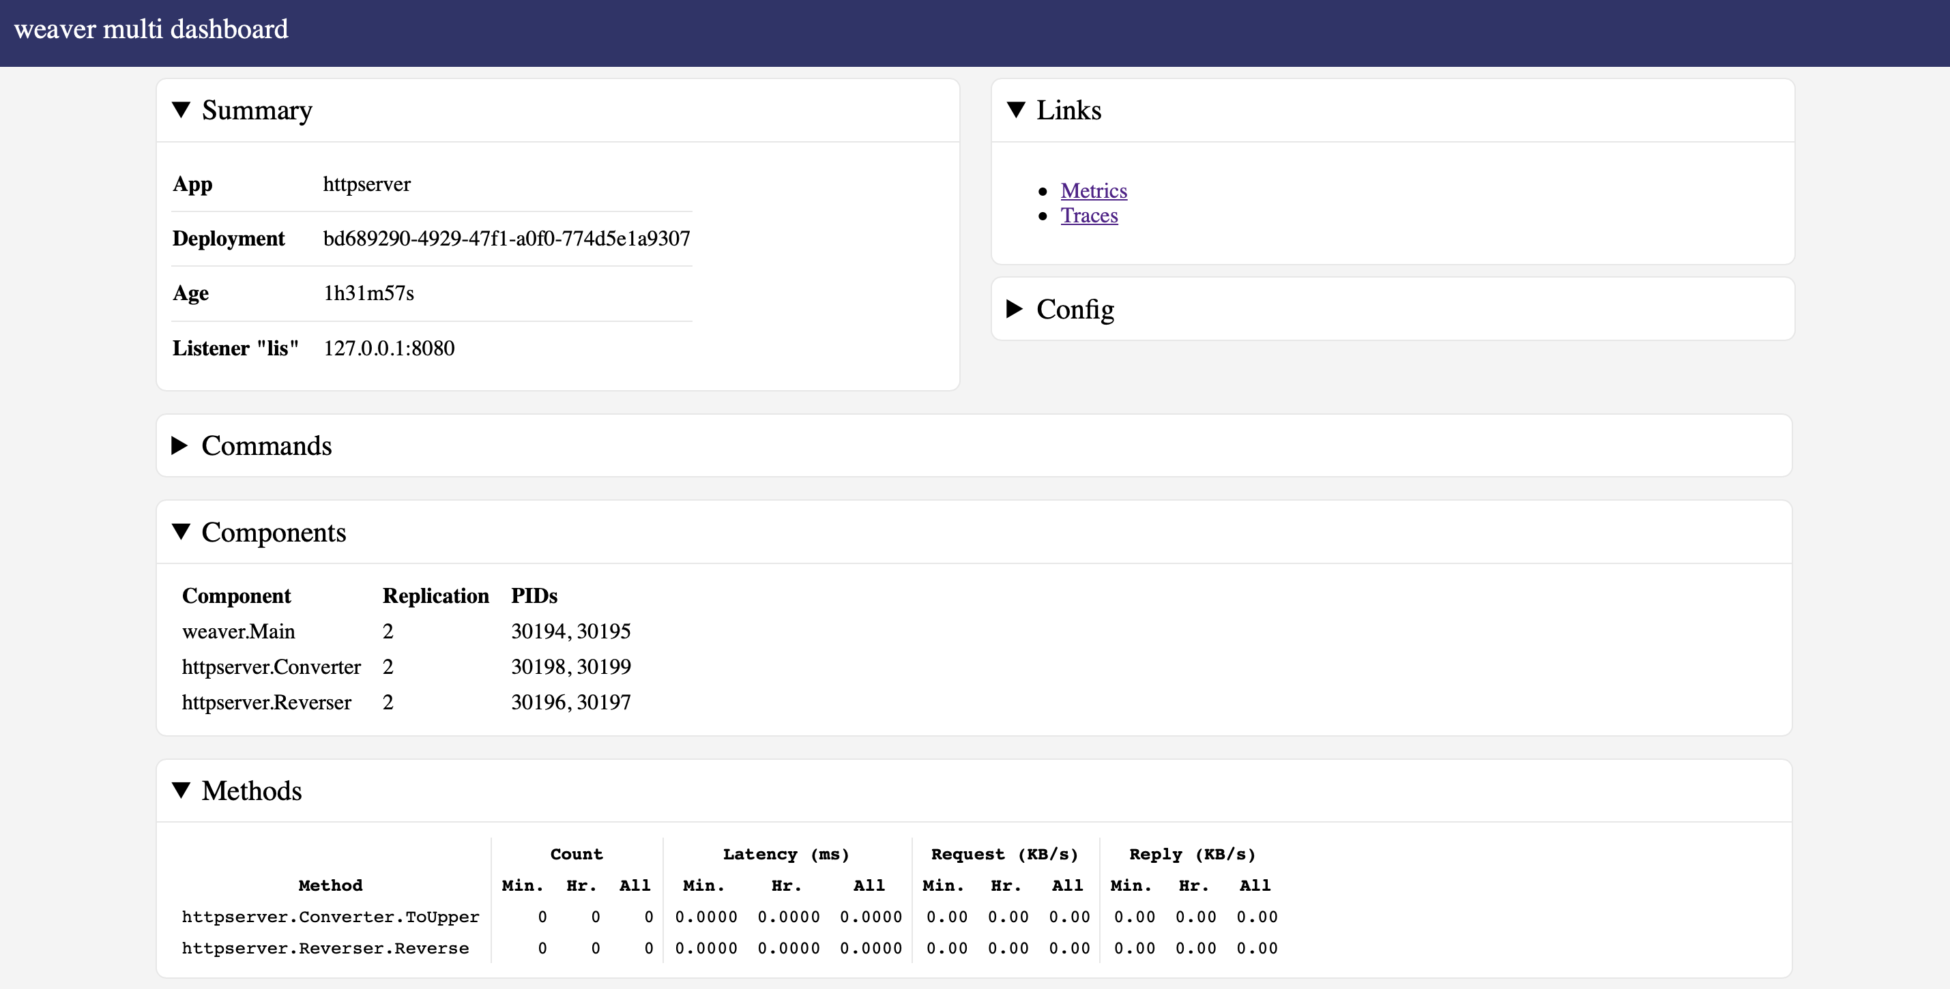Click the weaver.Main component row

point(407,631)
